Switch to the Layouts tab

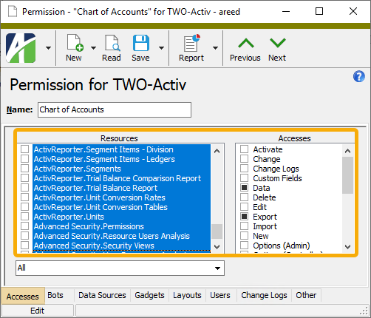click(x=187, y=295)
